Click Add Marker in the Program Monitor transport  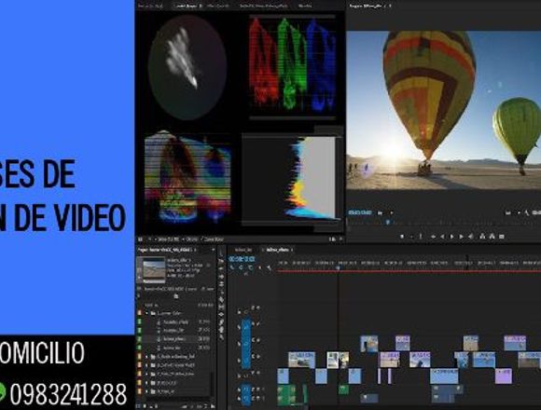(402, 237)
